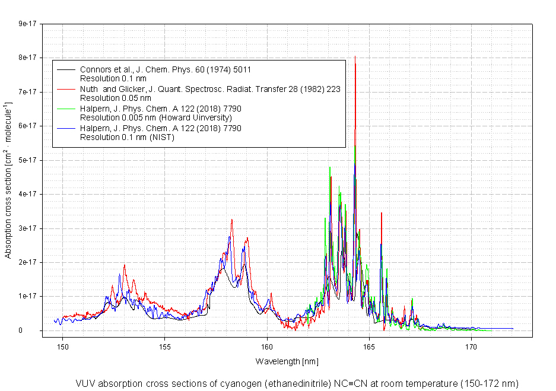Click the Wavelength [nm] x-axis label

(x=287, y=361)
